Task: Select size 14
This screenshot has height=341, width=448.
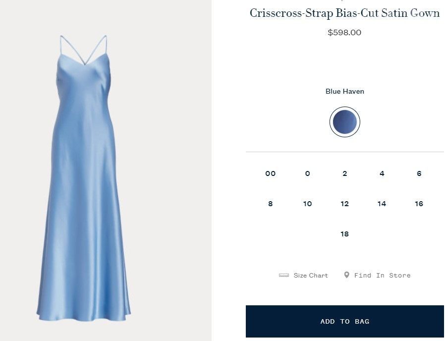Action: pyautogui.click(x=382, y=204)
